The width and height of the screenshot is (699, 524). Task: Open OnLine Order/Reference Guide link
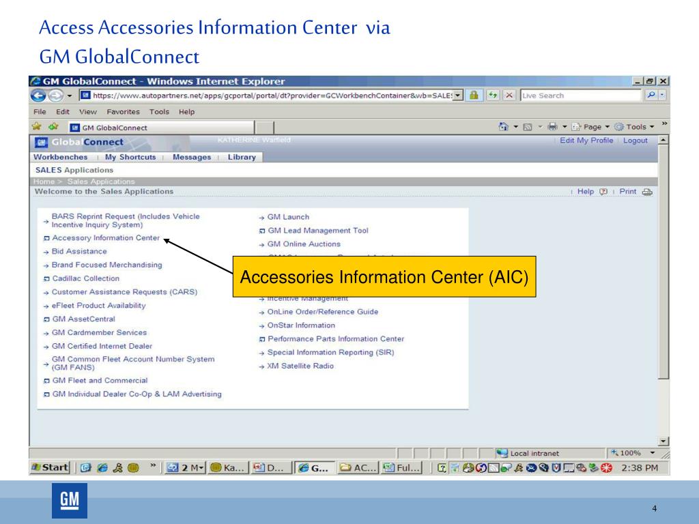click(322, 312)
